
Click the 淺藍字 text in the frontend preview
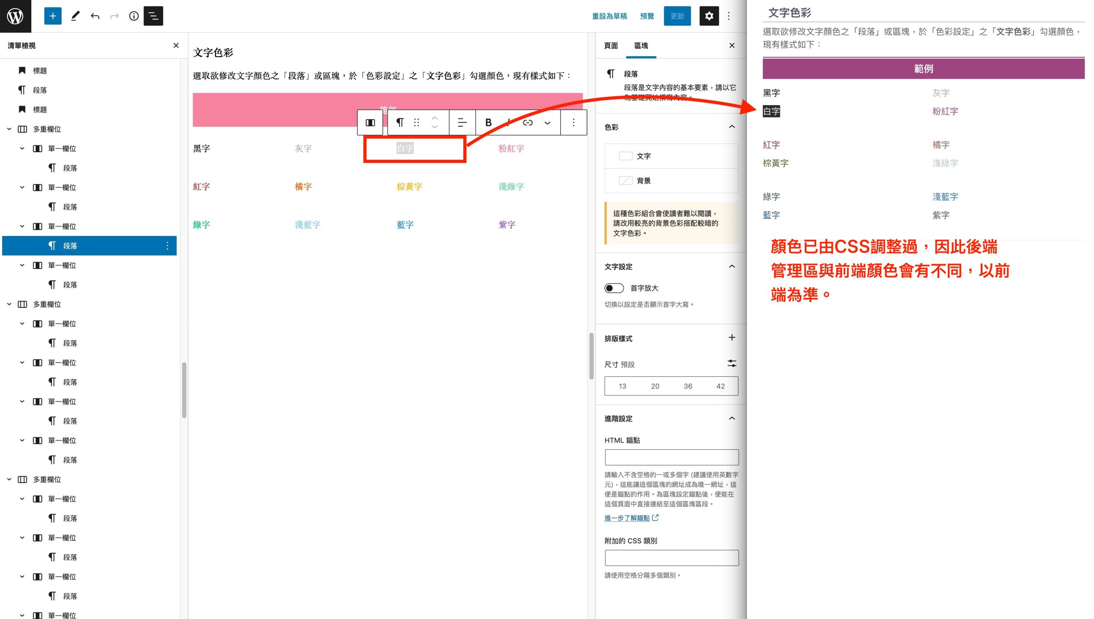pyautogui.click(x=945, y=197)
